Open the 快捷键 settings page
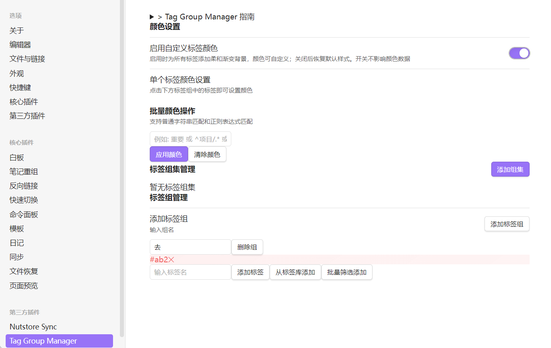Image resolution: width=551 pixels, height=348 pixels. coord(20,88)
